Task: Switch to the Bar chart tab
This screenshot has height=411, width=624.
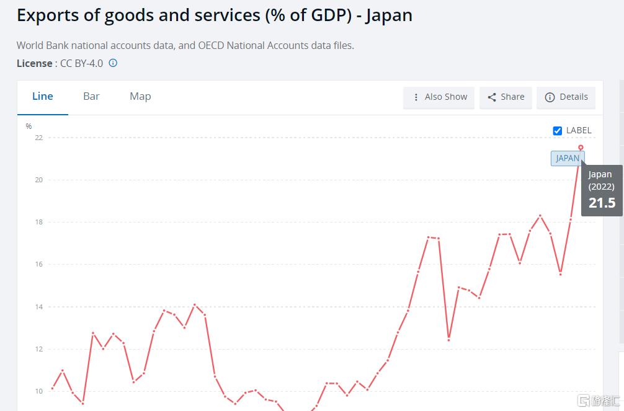Action: point(91,97)
